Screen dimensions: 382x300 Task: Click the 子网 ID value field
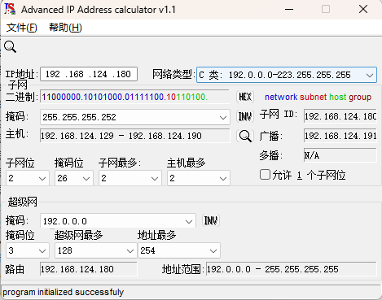coord(340,116)
